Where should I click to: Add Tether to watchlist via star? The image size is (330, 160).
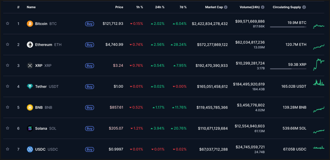(x=8, y=86)
